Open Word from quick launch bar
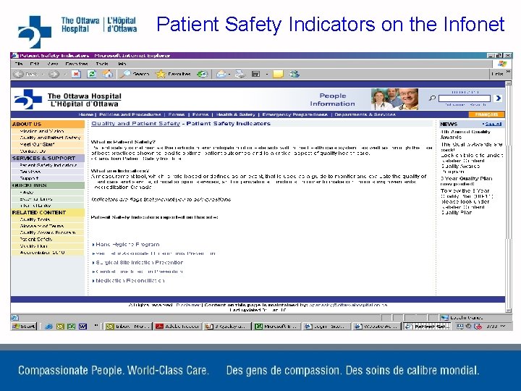 [82, 327]
